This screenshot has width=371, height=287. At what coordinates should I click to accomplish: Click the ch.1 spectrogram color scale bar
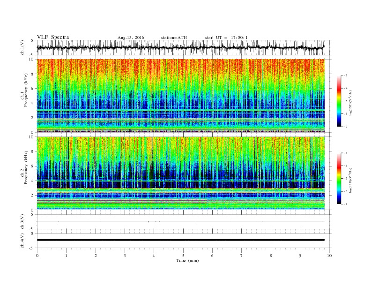(x=339, y=101)
